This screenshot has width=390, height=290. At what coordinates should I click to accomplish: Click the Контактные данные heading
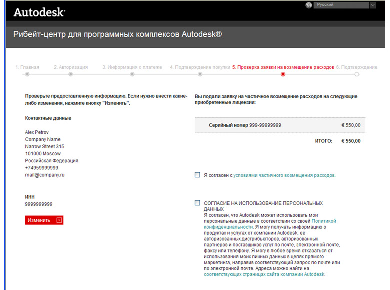pyautogui.click(x=48, y=118)
